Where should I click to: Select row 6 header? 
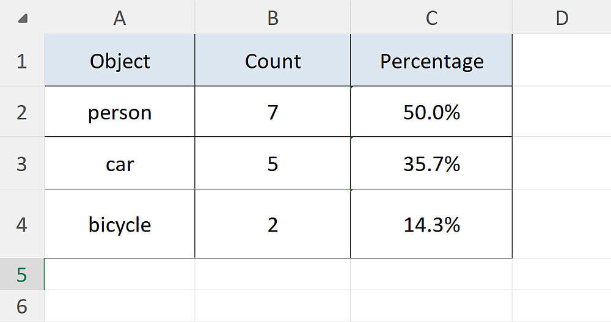(x=22, y=306)
